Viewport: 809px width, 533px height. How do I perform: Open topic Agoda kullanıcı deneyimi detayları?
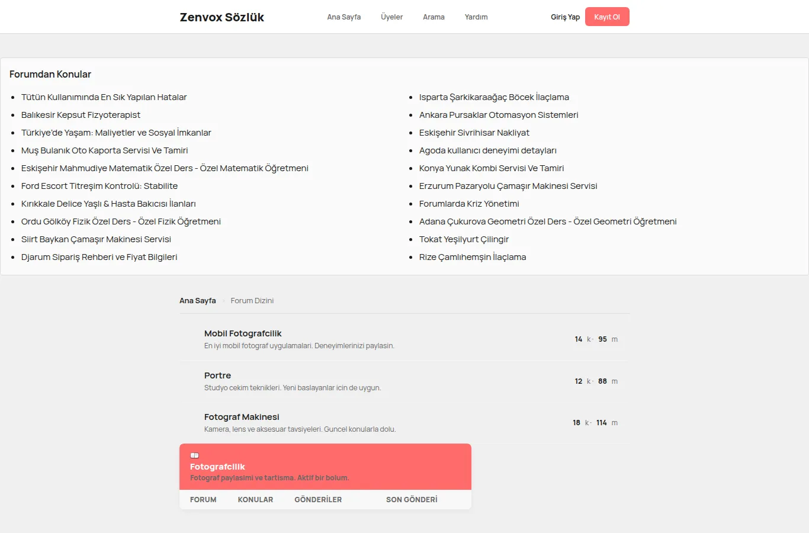pos(488,150)
